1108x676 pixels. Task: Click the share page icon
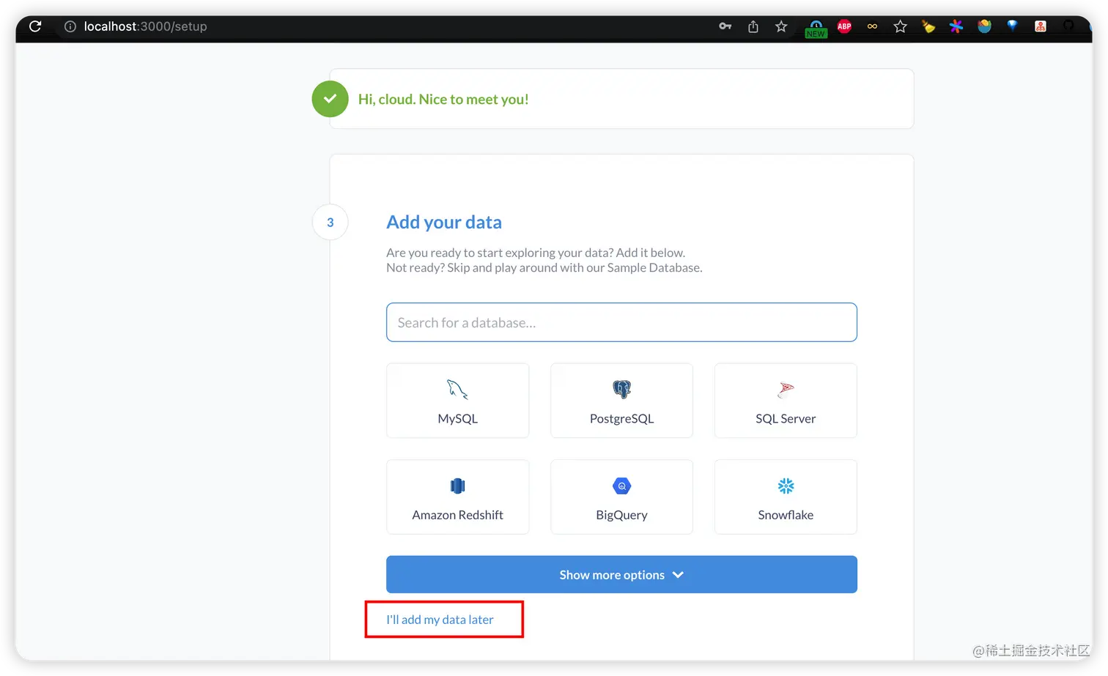tap(753, 26)
